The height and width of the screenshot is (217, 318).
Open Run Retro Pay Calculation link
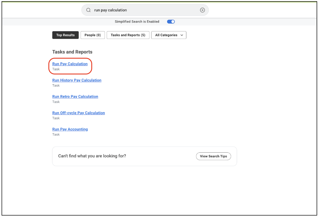pyautogui.click(x=75, y=97)
